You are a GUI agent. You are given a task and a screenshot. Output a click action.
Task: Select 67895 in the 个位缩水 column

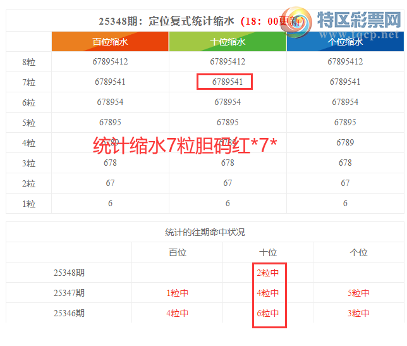[x=345, y=122]
